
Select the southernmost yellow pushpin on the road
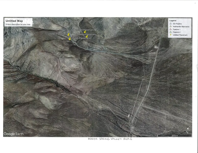(70, 39)
